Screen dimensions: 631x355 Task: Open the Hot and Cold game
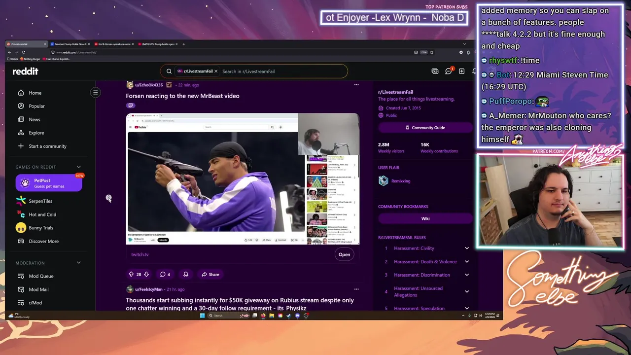click(x=36, y=214)
